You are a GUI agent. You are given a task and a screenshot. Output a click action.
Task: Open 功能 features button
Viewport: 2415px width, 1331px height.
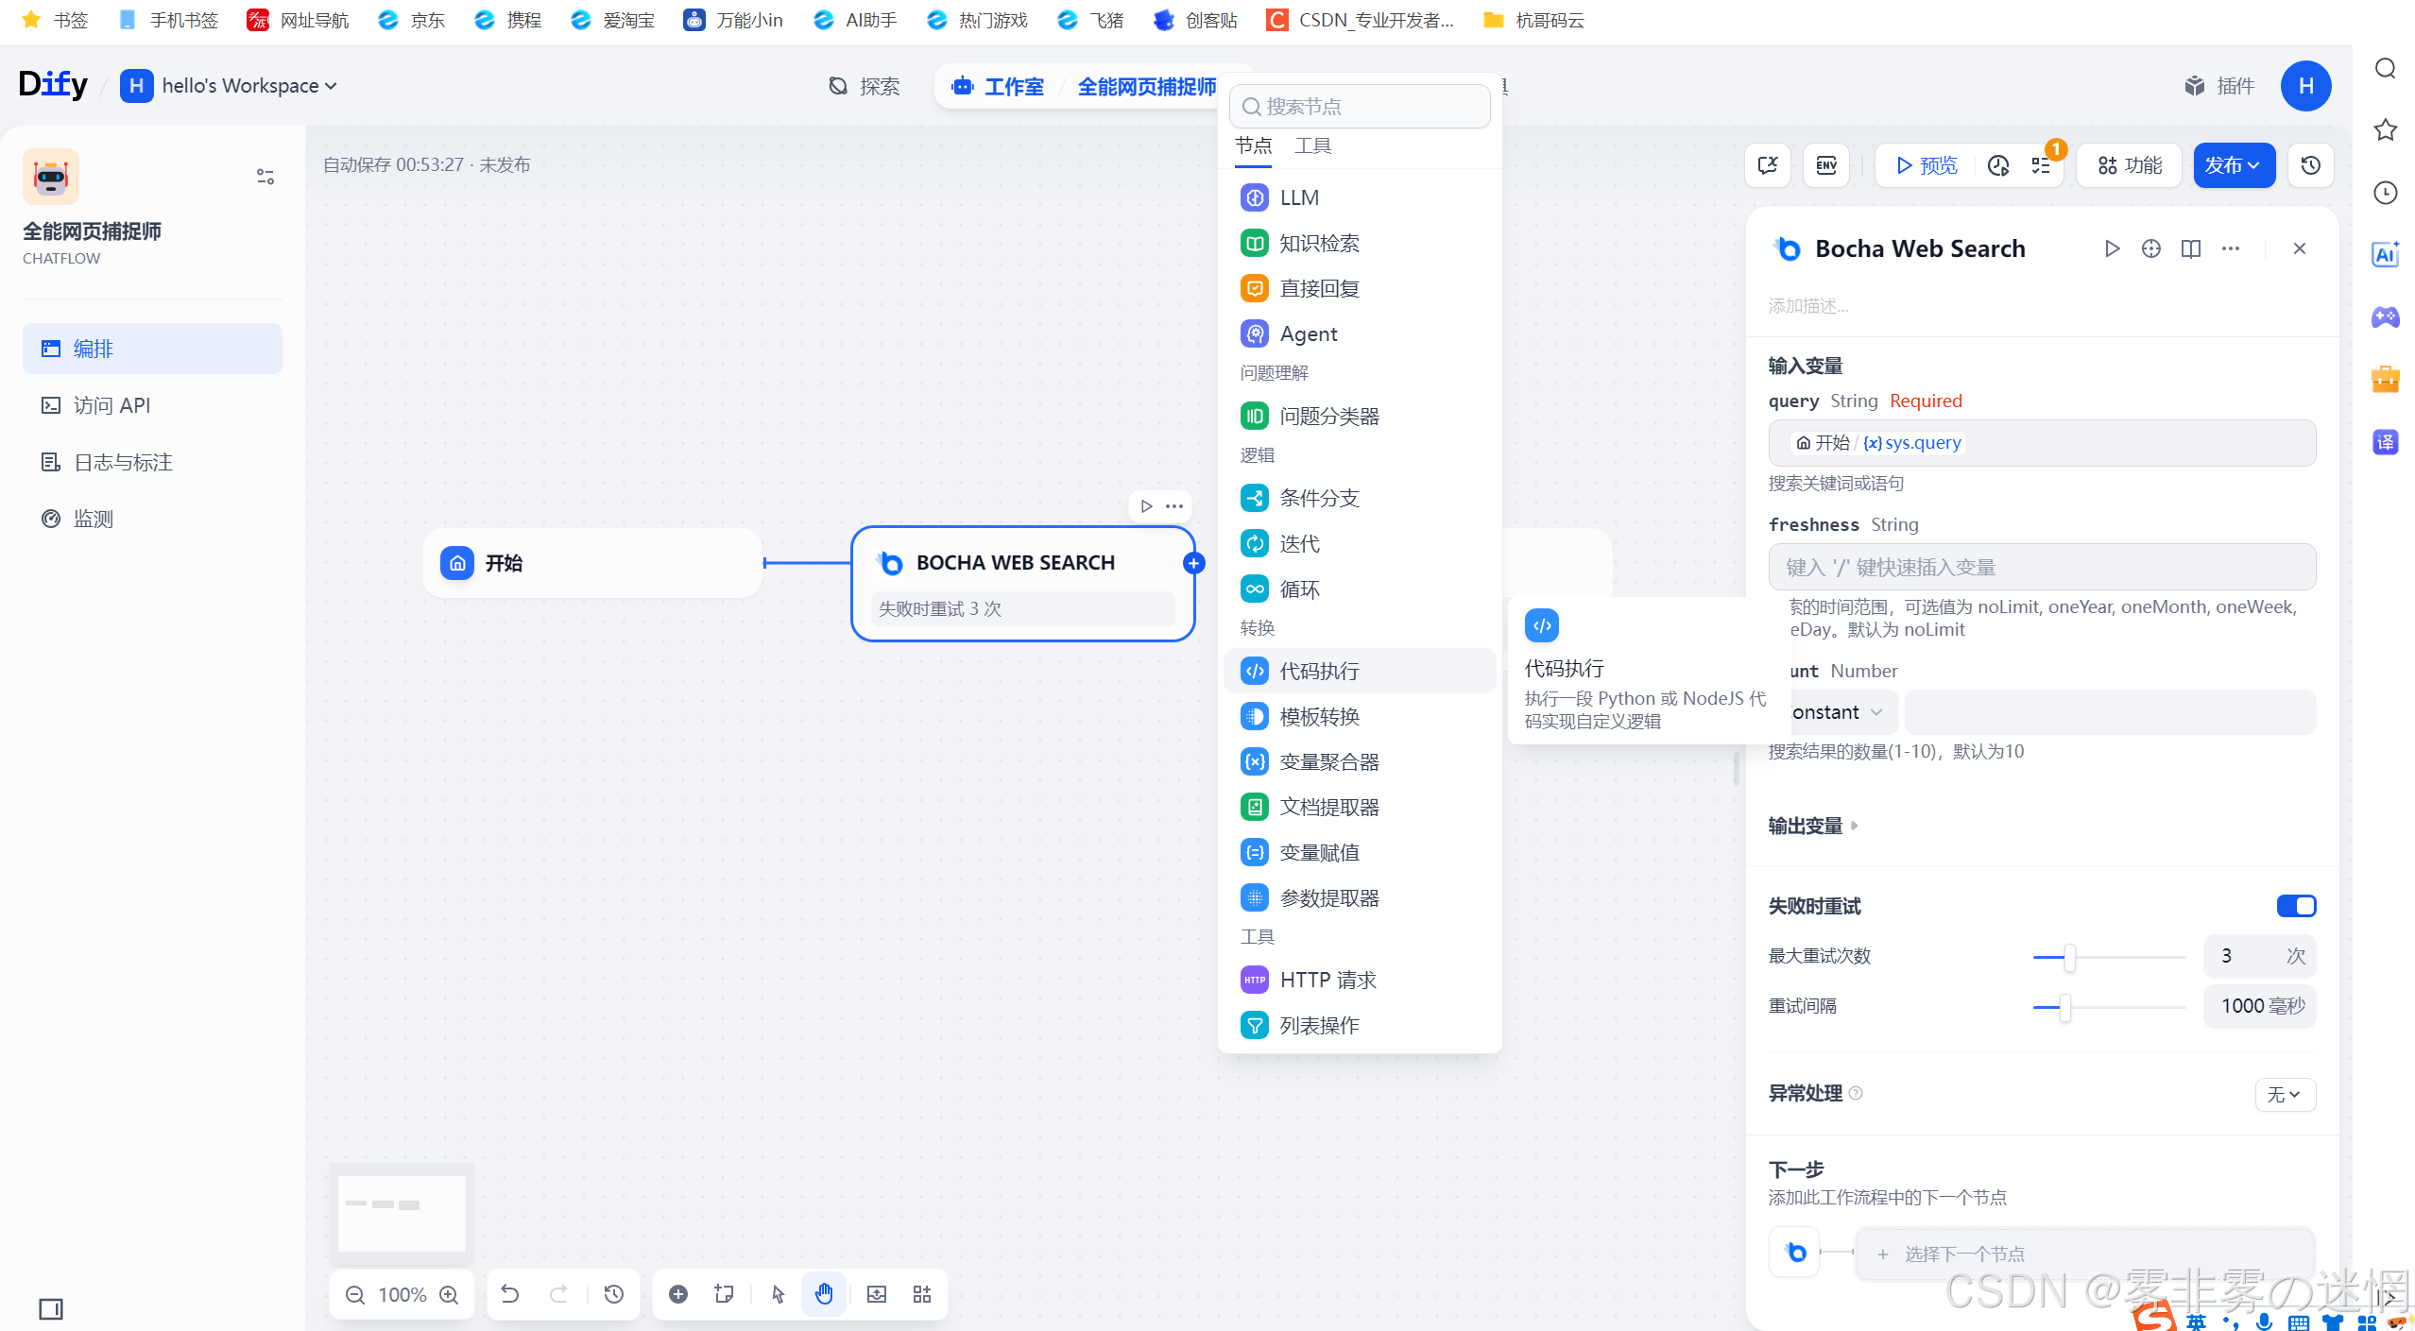pos(2130,165)
